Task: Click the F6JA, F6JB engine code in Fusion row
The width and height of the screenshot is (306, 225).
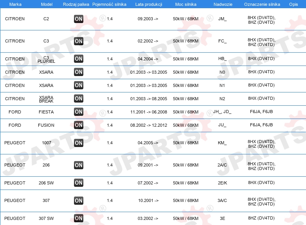Action: coord(261,125)
